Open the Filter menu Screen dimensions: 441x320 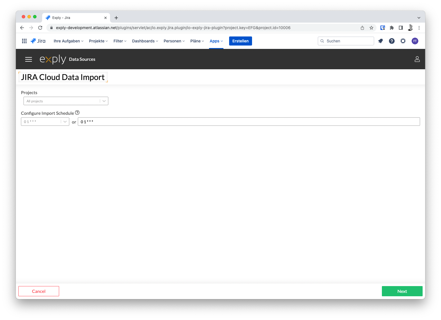120,41
